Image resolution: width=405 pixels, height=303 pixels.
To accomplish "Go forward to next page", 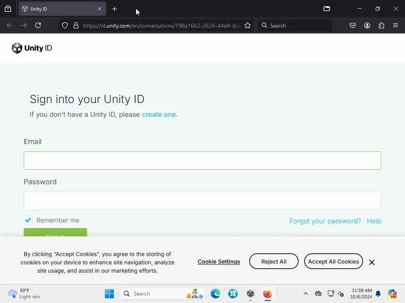I will coord(24,25).
